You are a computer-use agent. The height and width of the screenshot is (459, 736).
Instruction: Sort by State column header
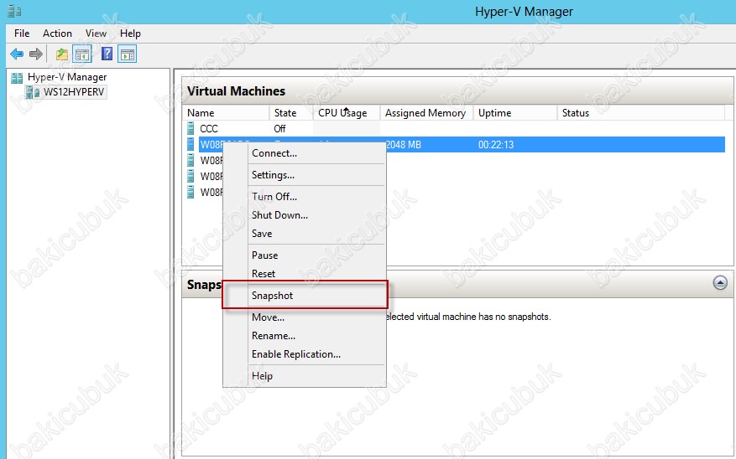click(290, 112)
